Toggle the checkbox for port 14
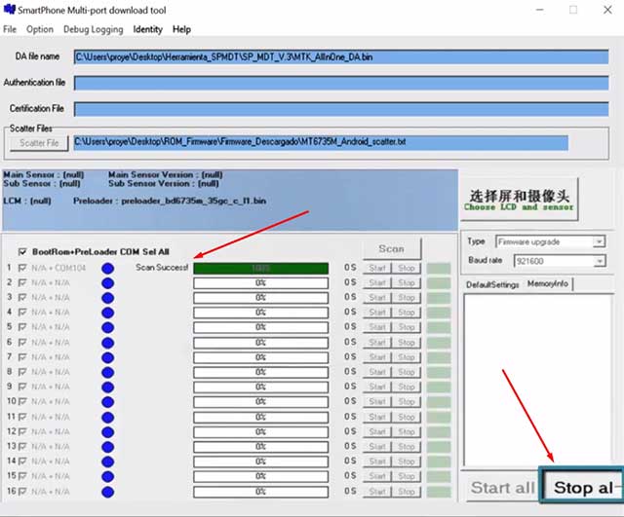Screen dimensions: 624x517 [22, 462]
